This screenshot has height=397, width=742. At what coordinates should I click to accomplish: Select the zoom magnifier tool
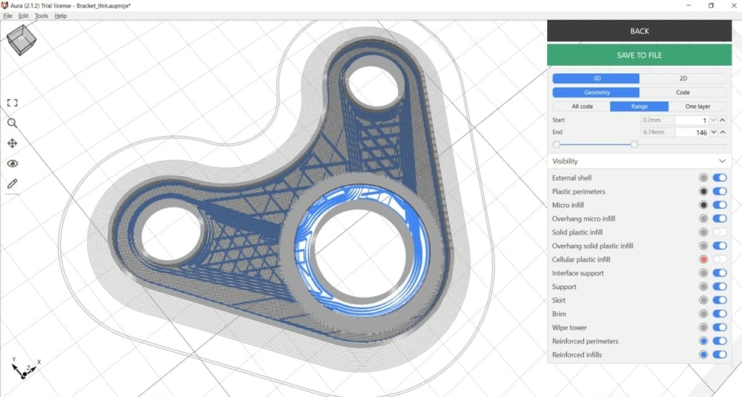(12, 123)
